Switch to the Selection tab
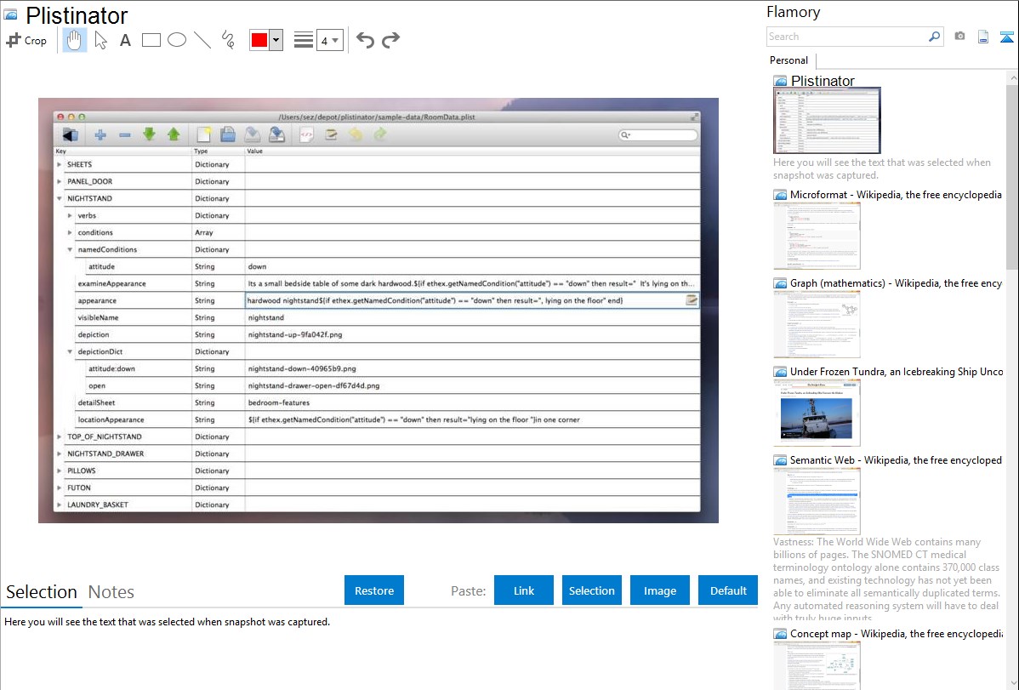 (42, 592)
